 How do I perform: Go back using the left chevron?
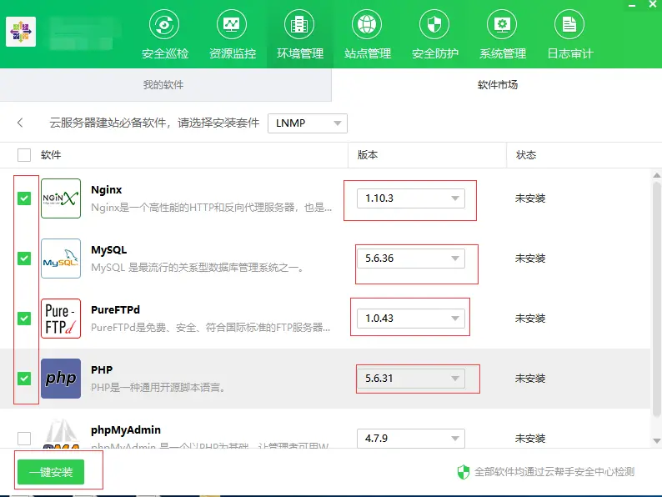pyautogui.click(x=20, y=123)
